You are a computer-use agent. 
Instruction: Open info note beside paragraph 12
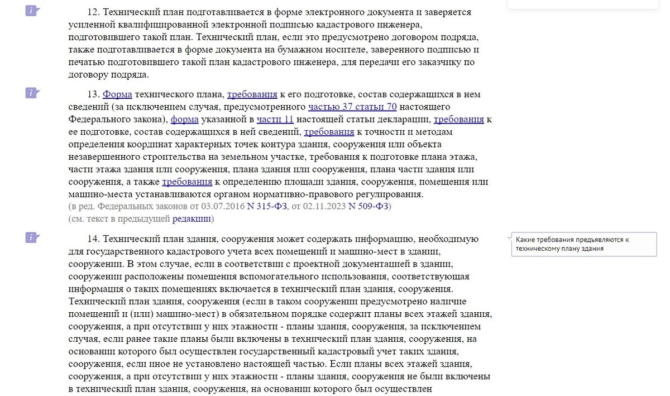coord(31,10)
